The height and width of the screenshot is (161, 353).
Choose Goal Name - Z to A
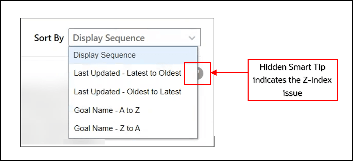107,128
